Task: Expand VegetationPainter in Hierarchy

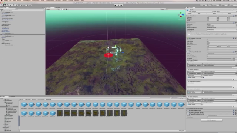Action: [x=1, y=24]
